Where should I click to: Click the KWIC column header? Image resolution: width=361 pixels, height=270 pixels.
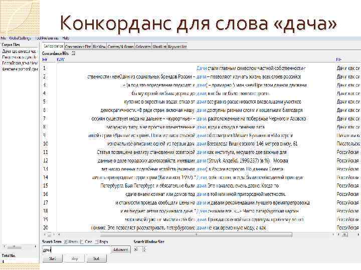click(61, 59)
